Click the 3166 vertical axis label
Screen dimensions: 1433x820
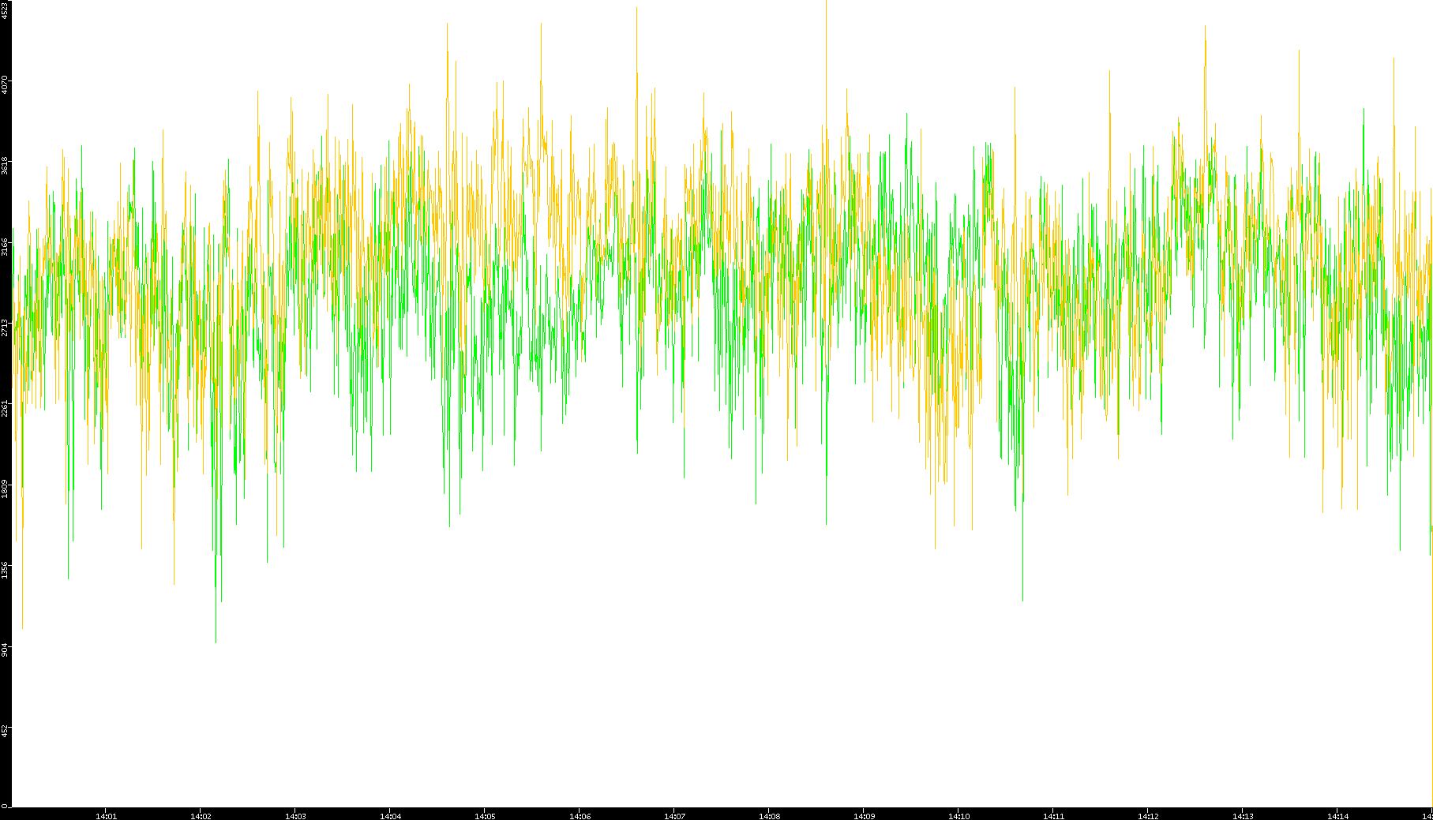(5, 246)
